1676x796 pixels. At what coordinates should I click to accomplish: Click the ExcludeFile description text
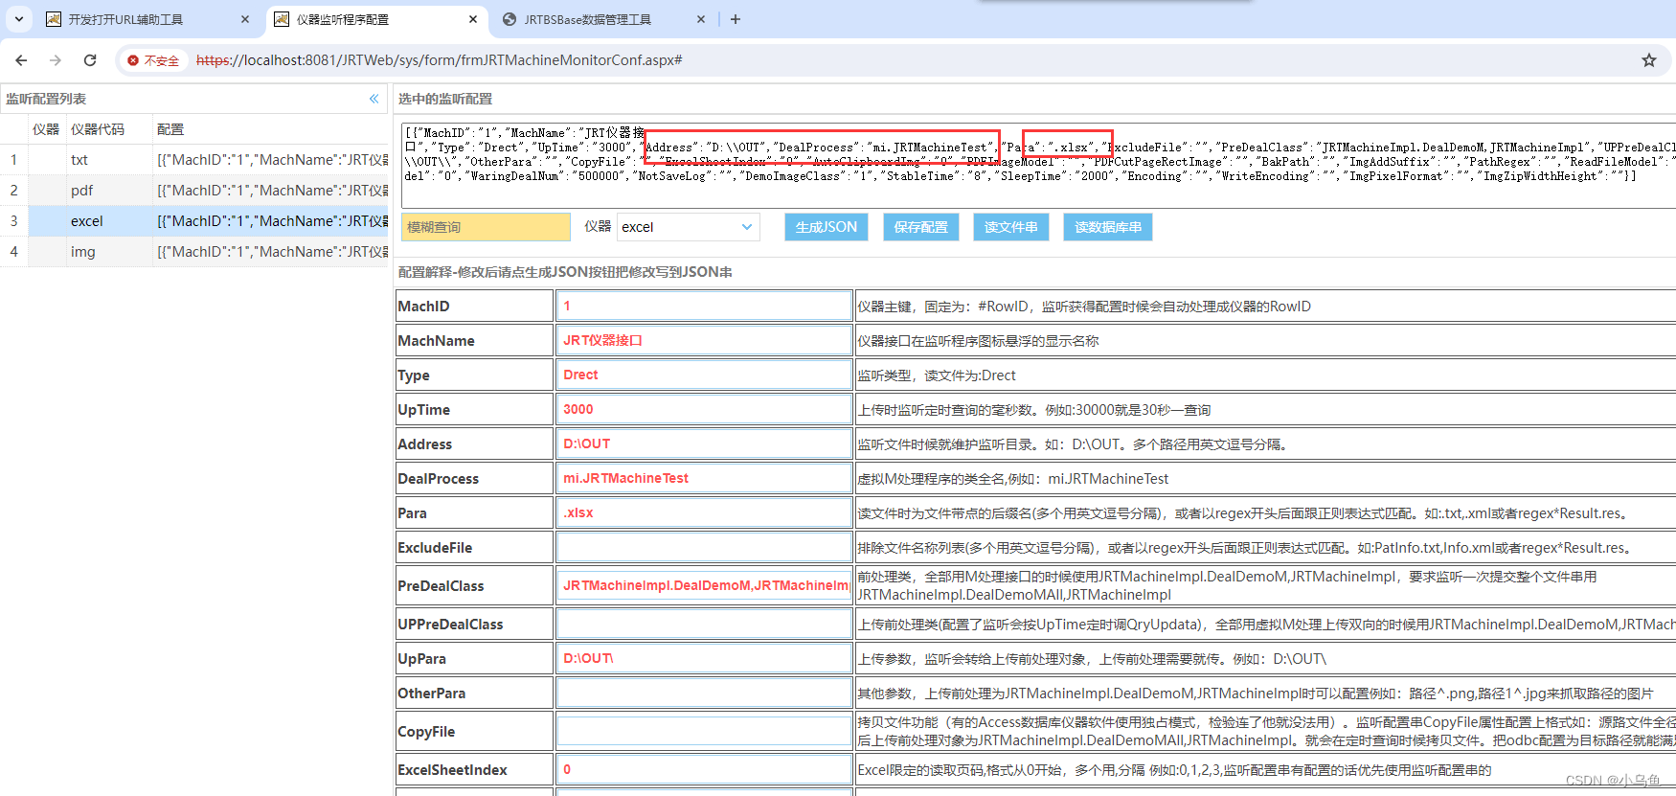[1244, 548]
